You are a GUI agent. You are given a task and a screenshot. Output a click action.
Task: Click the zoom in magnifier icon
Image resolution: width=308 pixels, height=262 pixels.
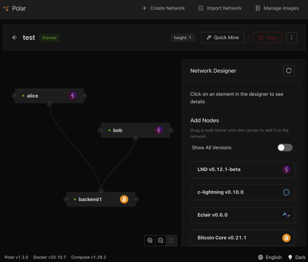[150, 240]
